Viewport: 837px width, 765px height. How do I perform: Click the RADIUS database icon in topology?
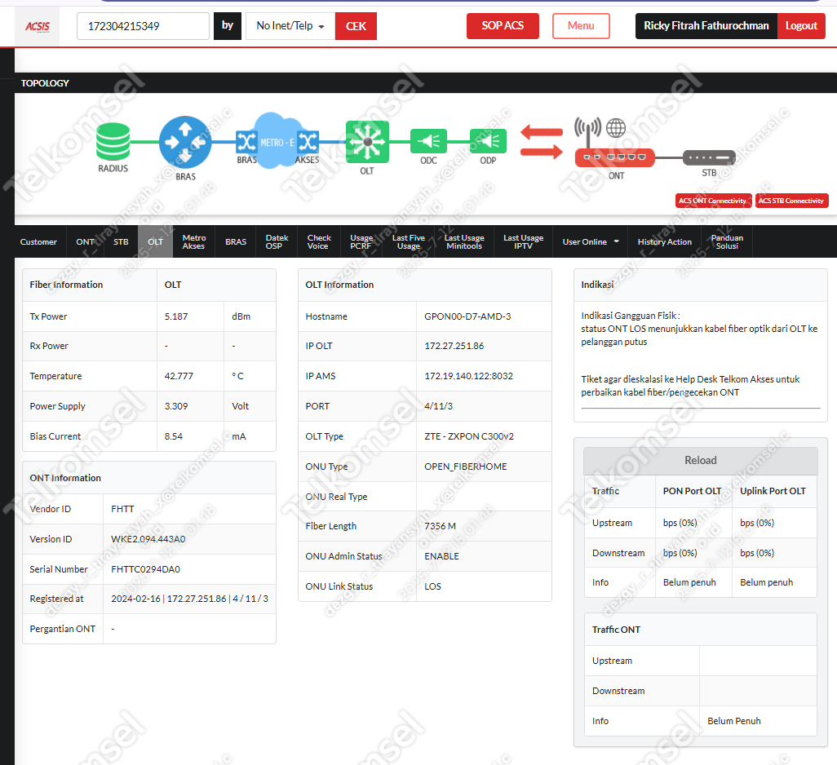113,141
